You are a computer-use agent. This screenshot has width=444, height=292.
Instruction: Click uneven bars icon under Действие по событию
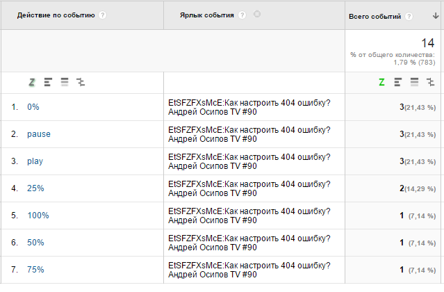click(48, 82)
